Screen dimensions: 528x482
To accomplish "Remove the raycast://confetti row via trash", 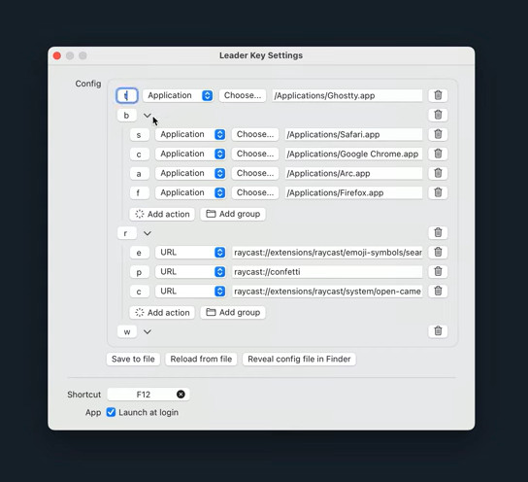I will (438, 272).
